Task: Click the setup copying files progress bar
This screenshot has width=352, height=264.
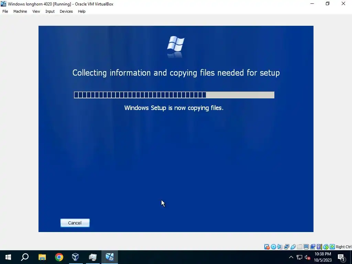Action: coord(174,95)
